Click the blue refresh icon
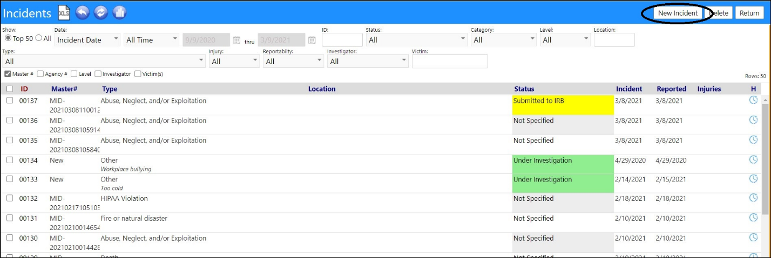 pos(101,12)
